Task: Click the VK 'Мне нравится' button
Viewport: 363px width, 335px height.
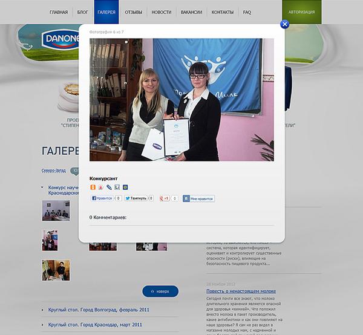Action: (x=198, y=198)
